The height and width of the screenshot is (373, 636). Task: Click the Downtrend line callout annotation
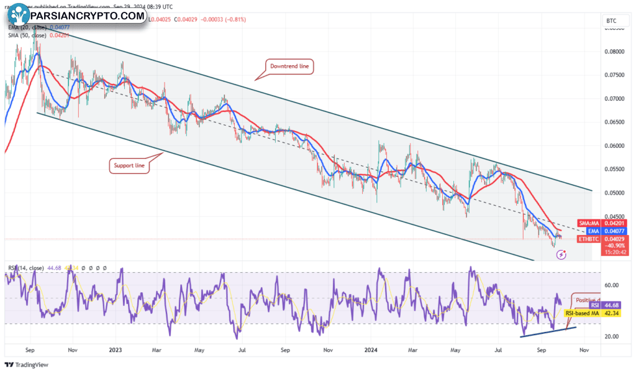(x=289, y=66)
